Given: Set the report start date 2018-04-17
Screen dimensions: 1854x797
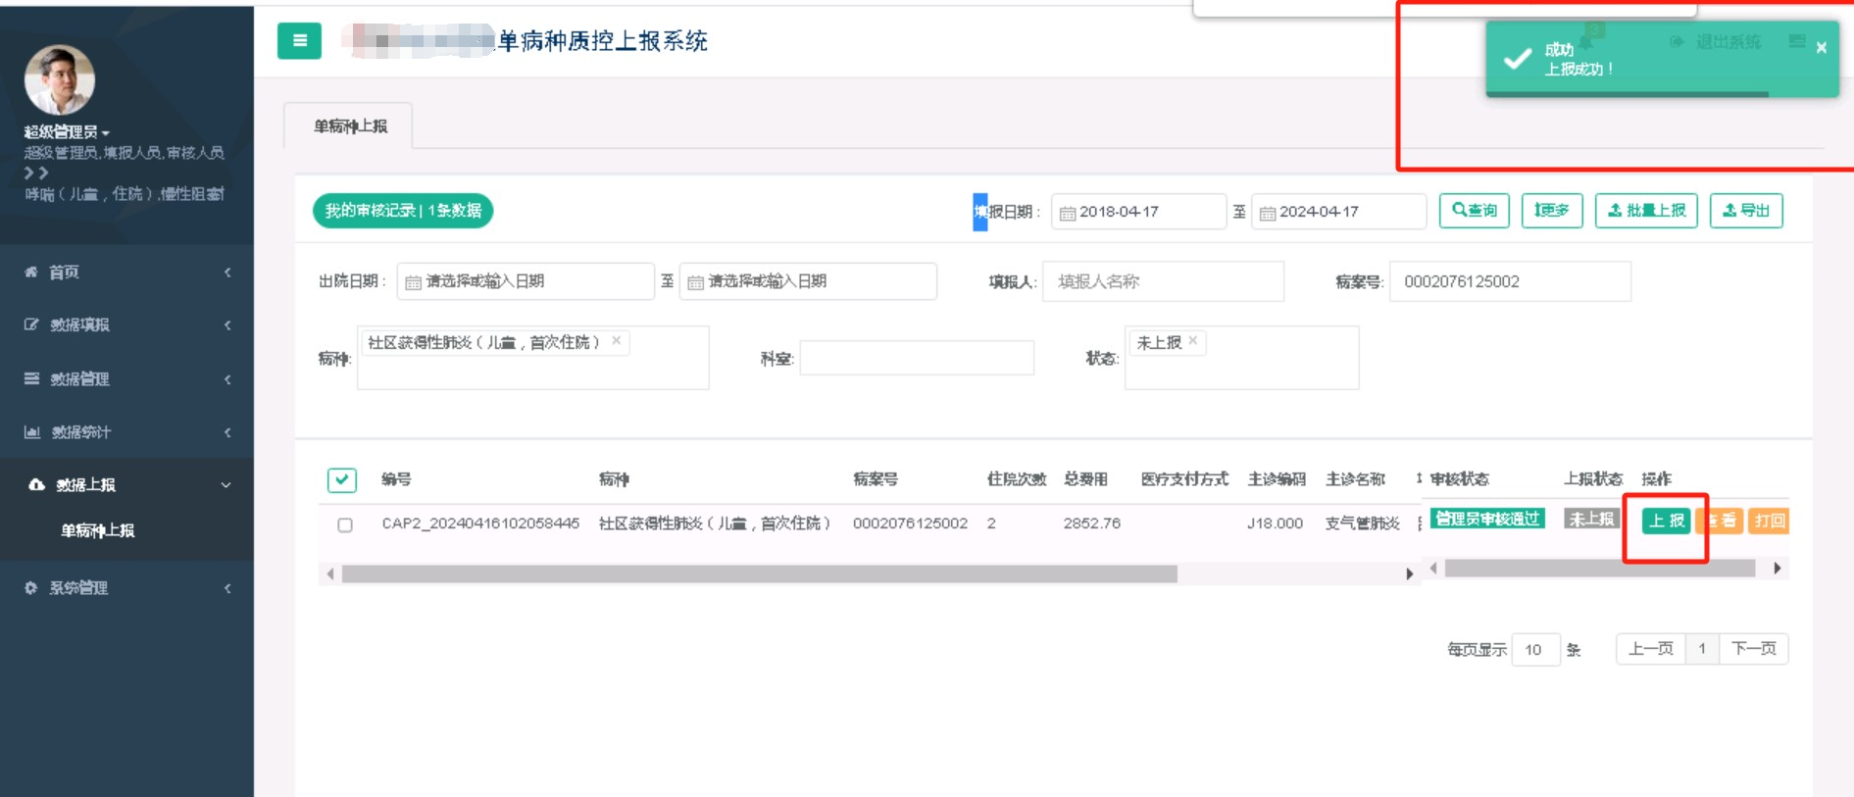Looking at the screenshot, I should click(1138, 211).
